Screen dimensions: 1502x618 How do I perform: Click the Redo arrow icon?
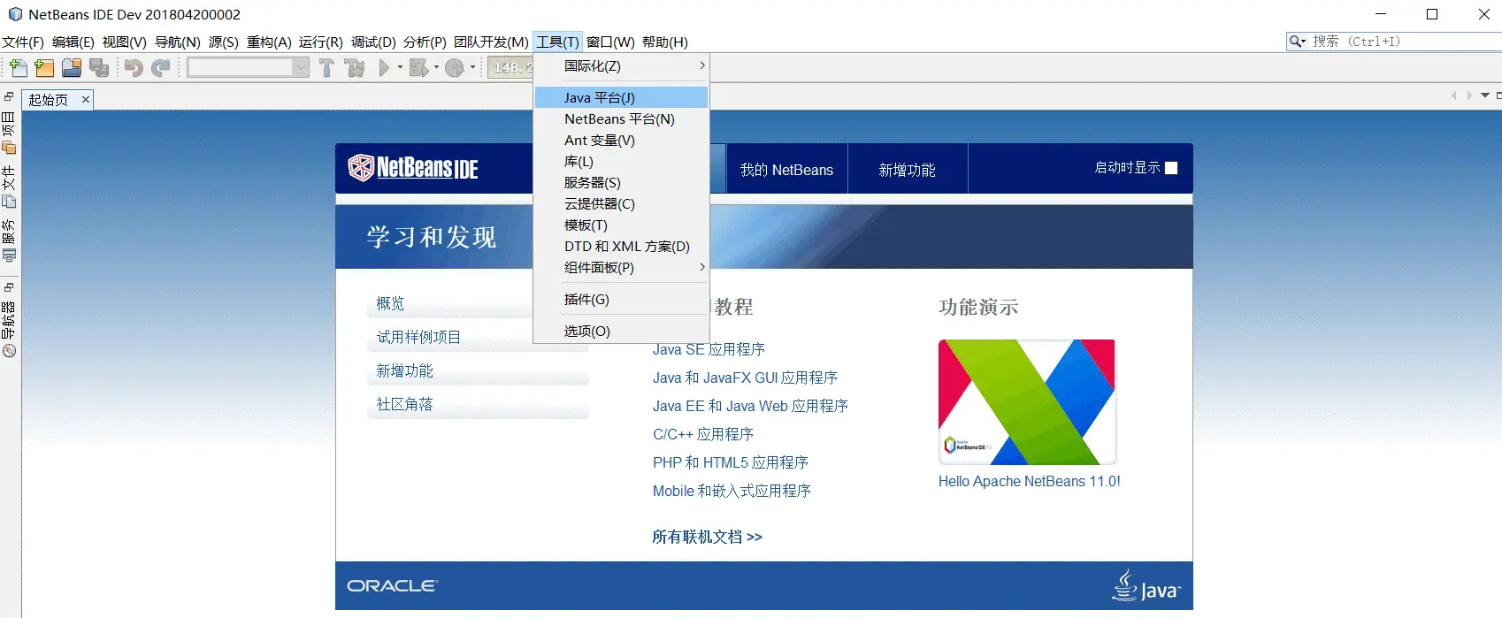click(x=161, y=68)
